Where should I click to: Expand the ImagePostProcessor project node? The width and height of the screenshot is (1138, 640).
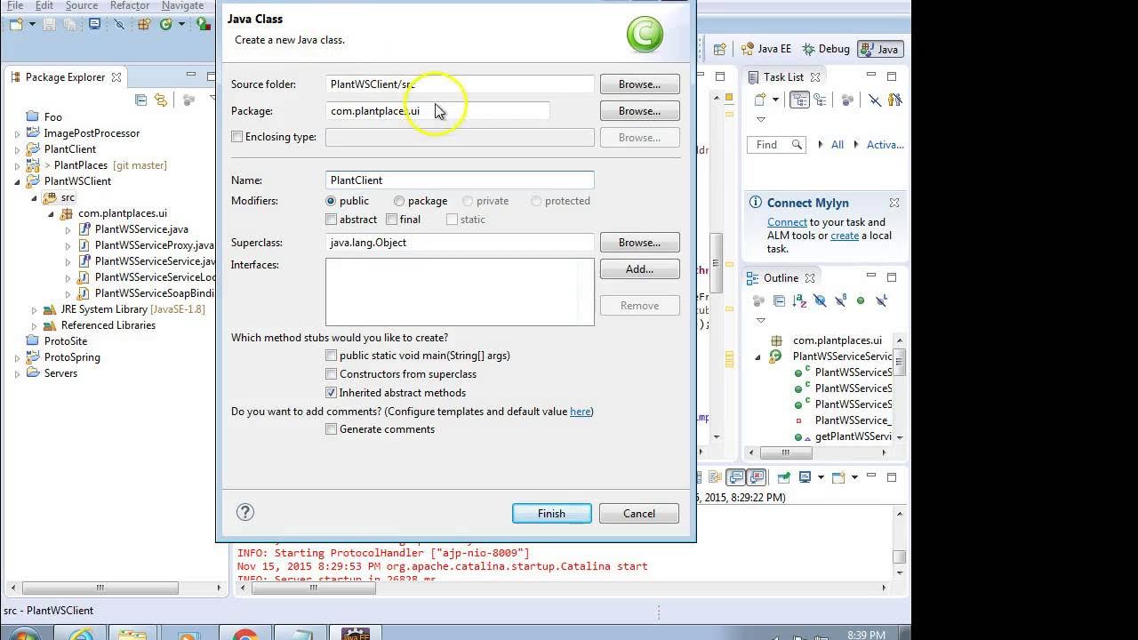coord(17,133)
